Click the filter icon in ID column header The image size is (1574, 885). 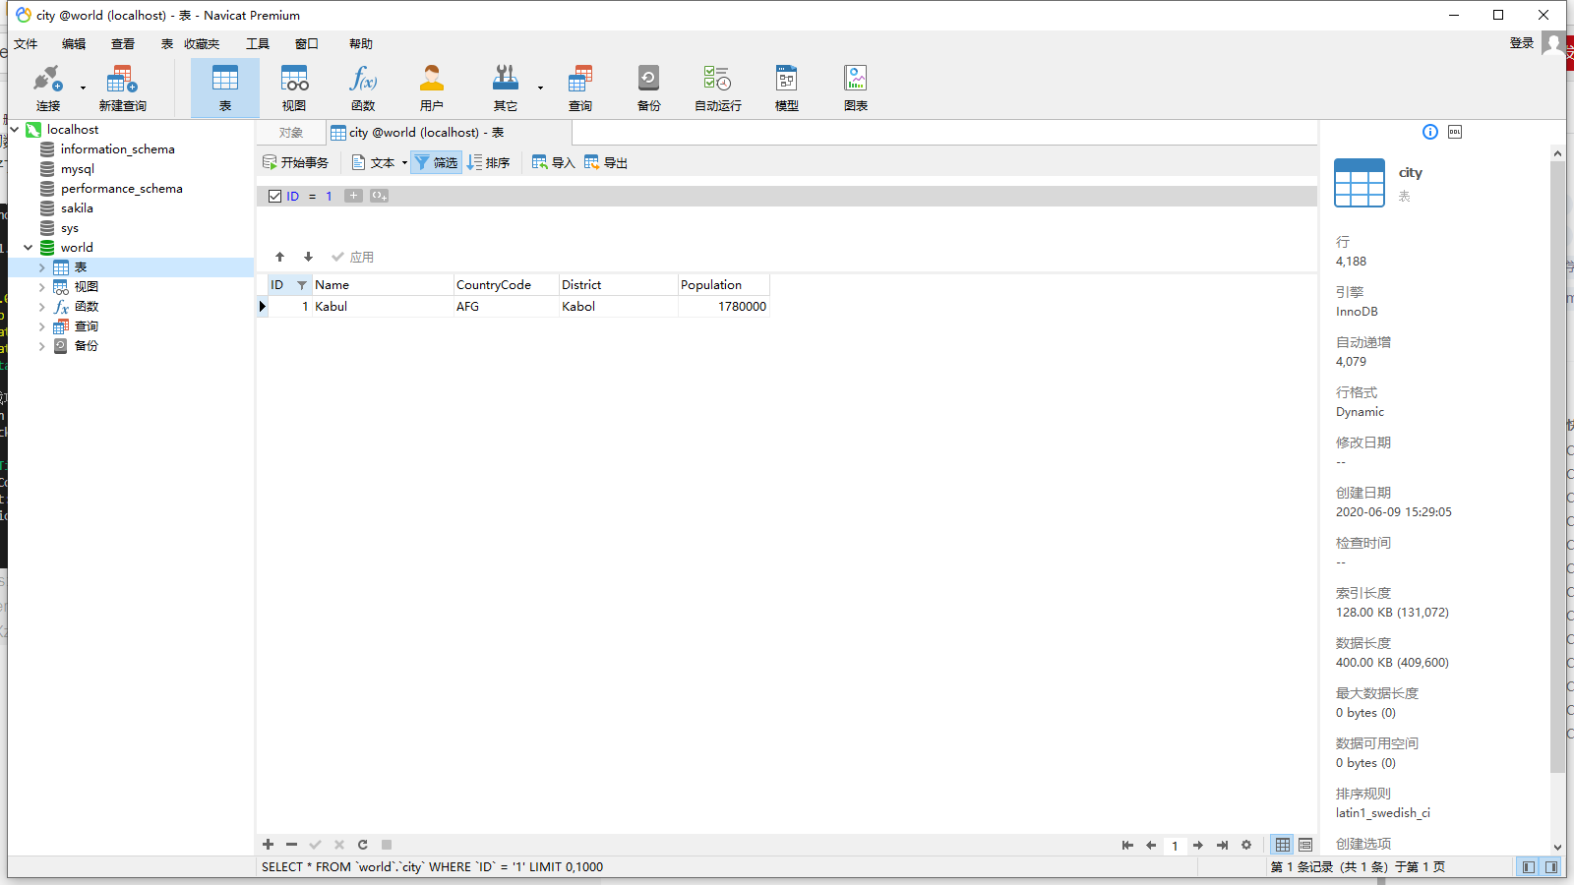click(x=302, y=285)
